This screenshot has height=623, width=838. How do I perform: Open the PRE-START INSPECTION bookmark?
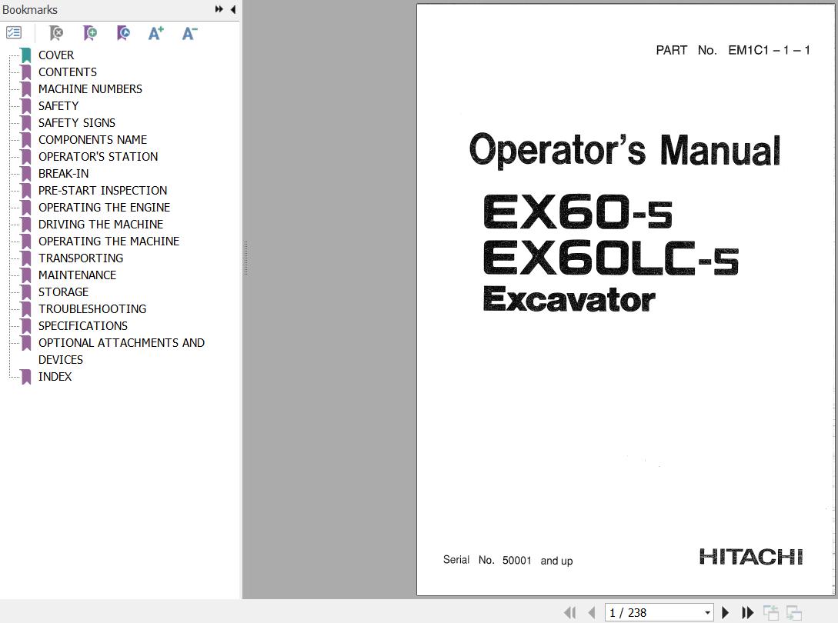(x=102, y=190)
